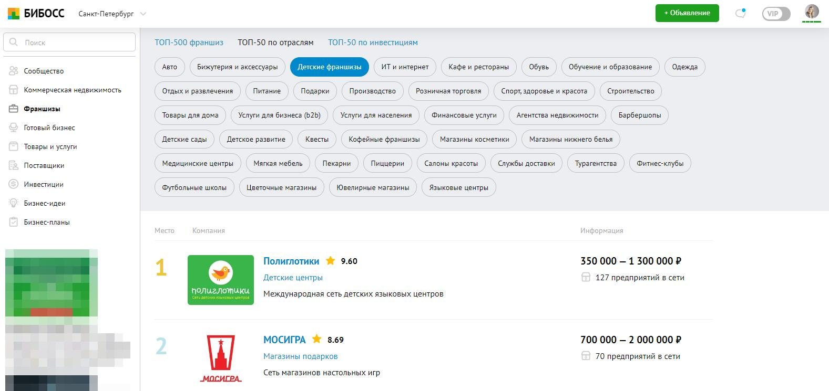
Task: Click the Товары и услуги sidebar icon
Action: 14,146
